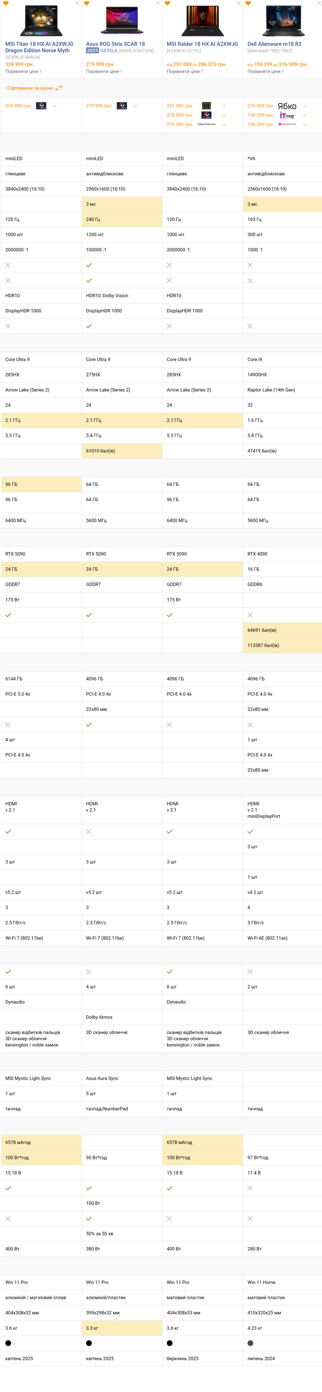The height and width of the screenshot is (1392, 322).
Task: Remove MSI Raider 18 HX from comparison
Action: [x=238, y=3]
